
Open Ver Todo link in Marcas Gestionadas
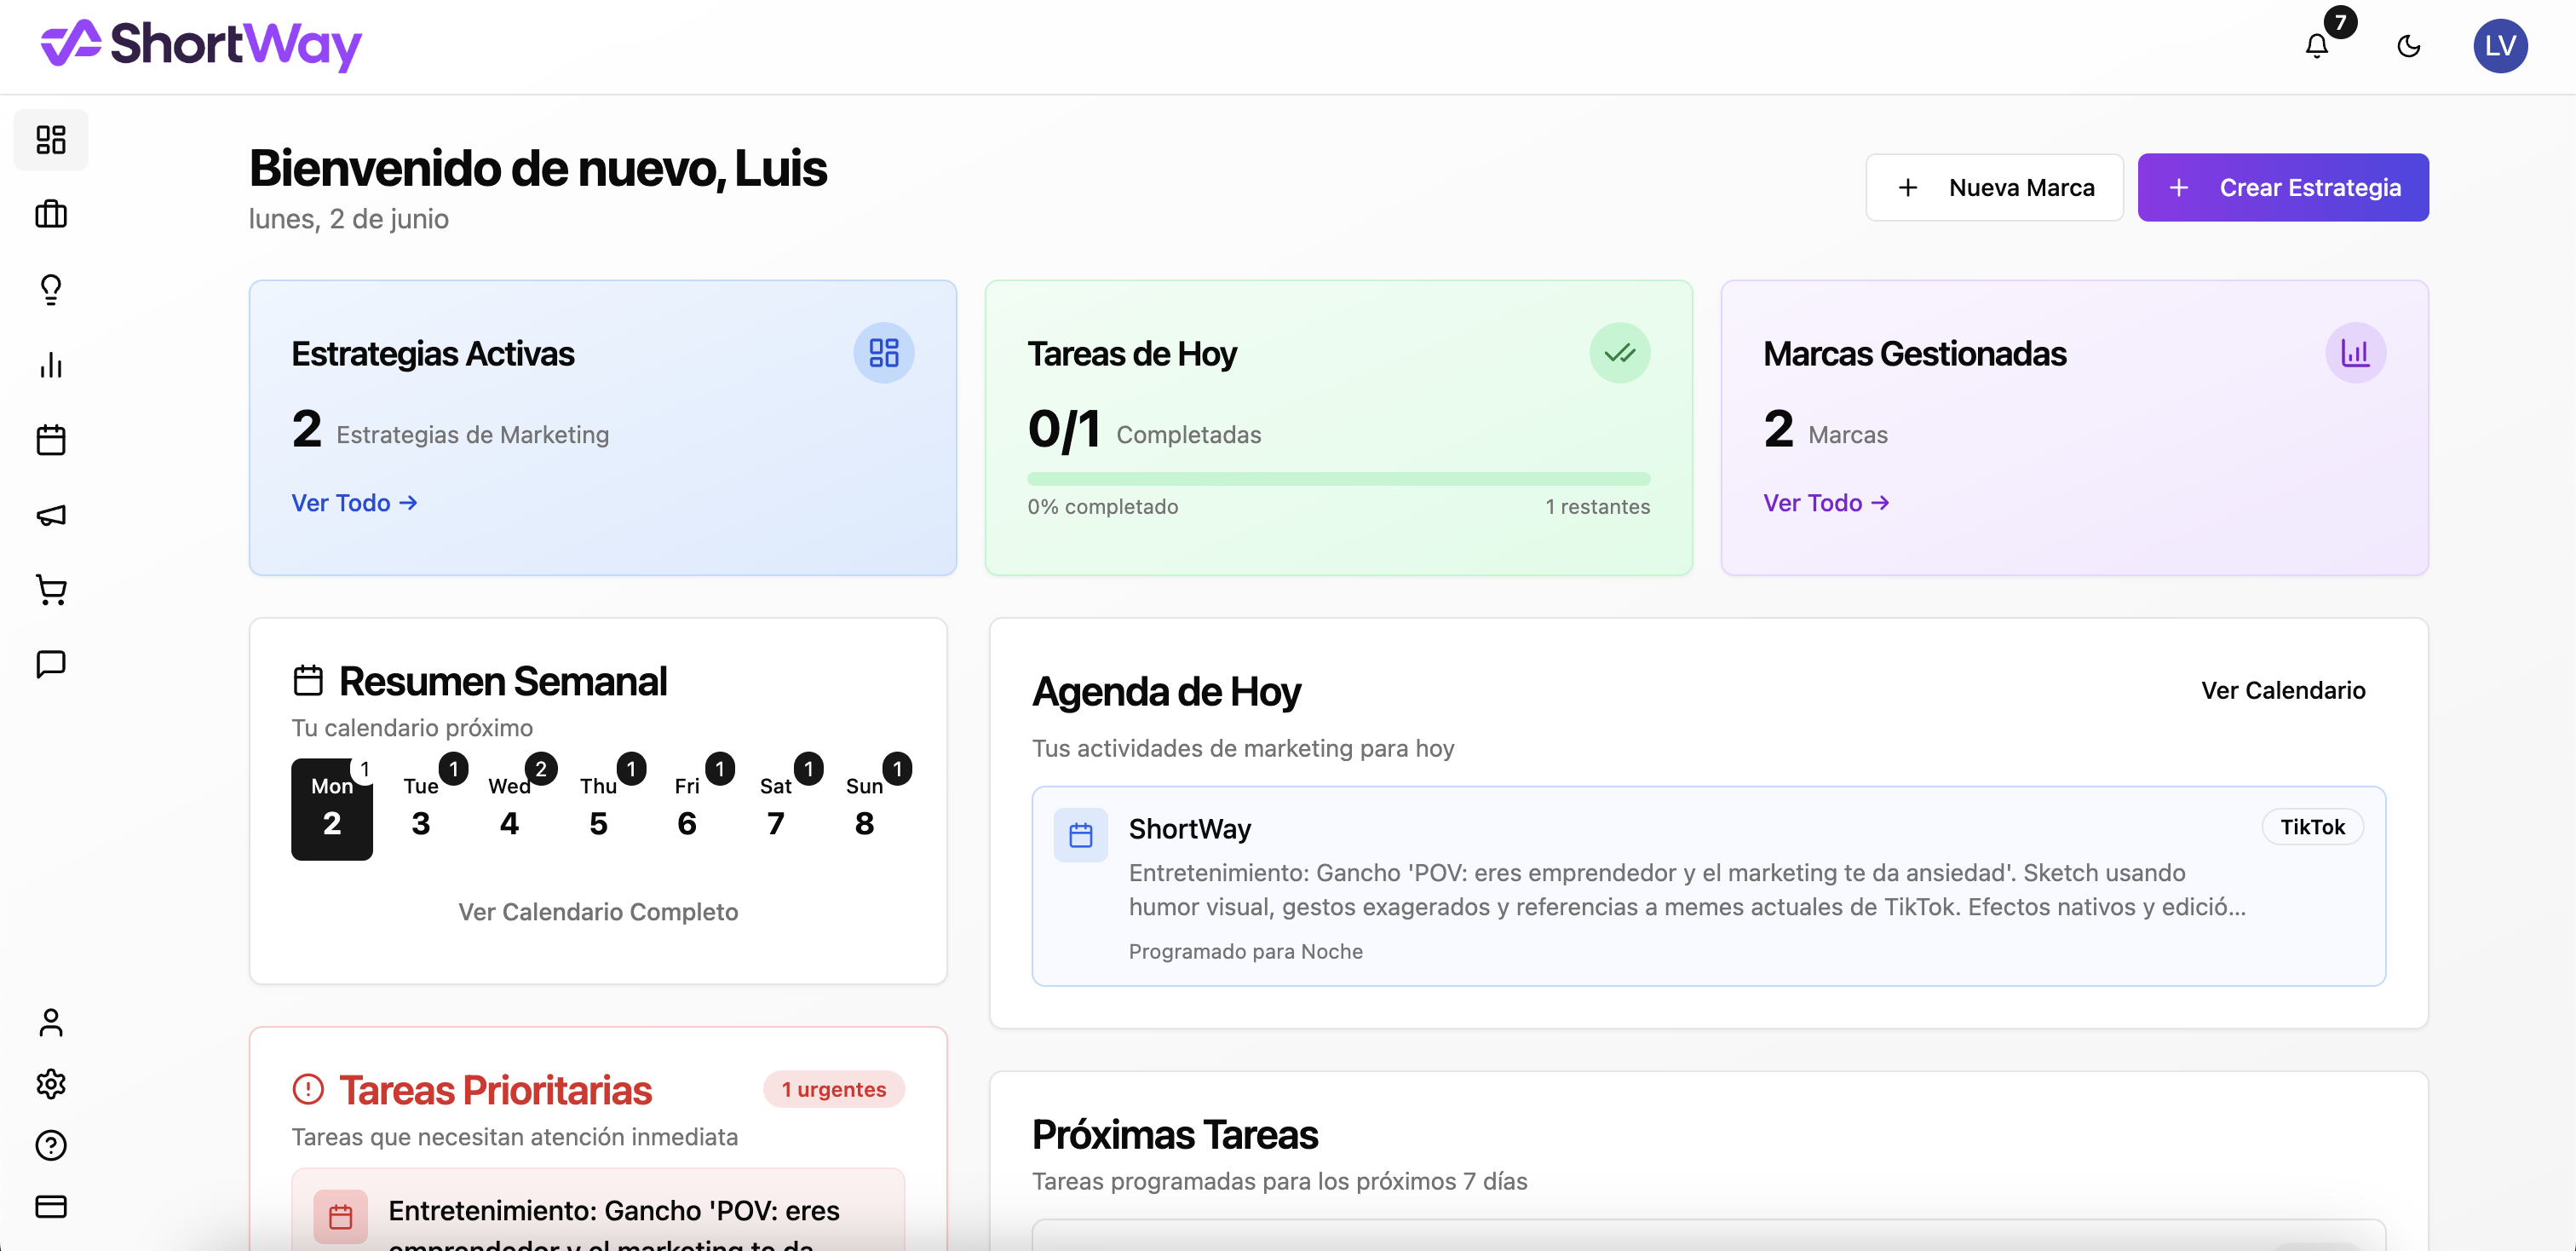coord(1826,502)
